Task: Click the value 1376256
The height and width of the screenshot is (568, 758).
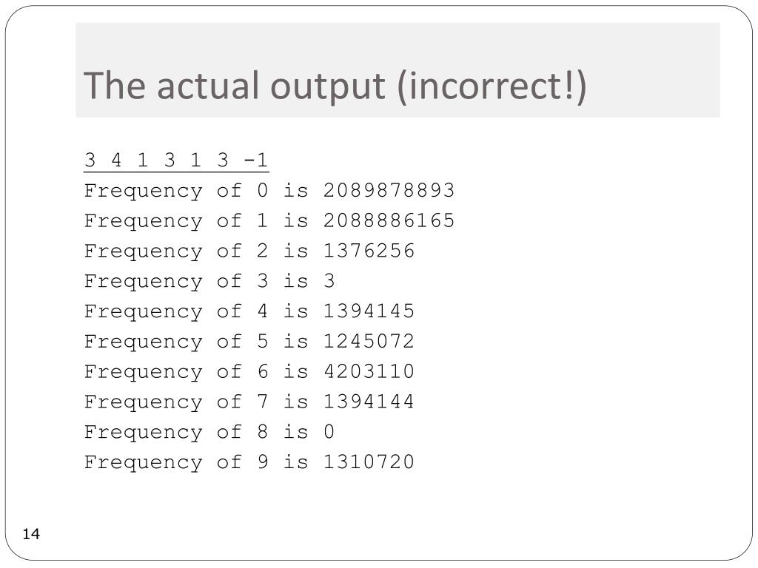Action: [x=369, y=251]
